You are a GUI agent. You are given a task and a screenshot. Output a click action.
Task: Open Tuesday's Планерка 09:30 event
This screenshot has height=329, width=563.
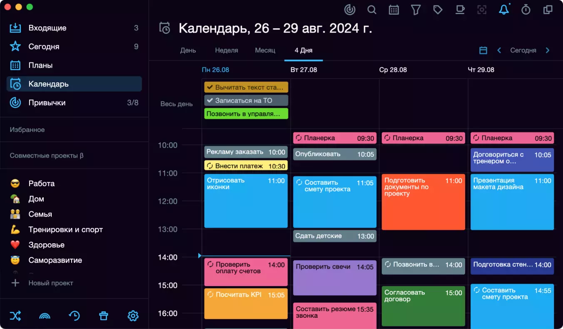[335, 138]
